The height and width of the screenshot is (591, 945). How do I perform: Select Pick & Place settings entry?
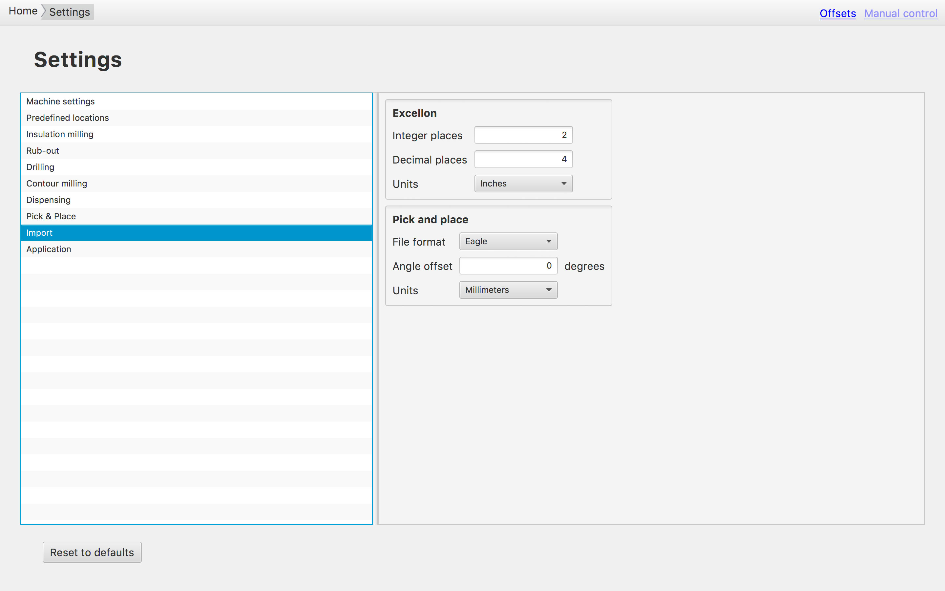click(197, 216)
